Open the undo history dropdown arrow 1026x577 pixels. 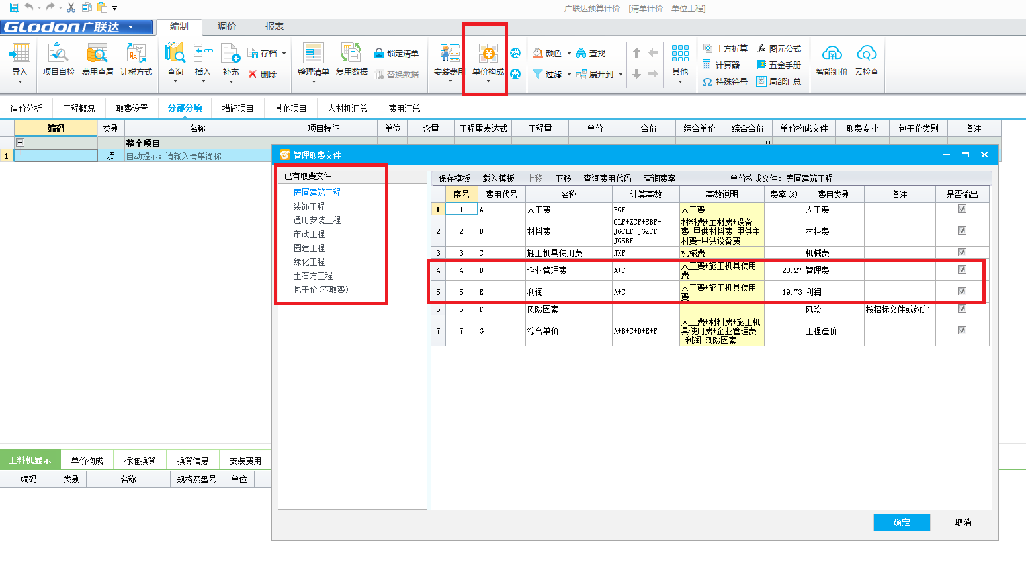(39, 8)
